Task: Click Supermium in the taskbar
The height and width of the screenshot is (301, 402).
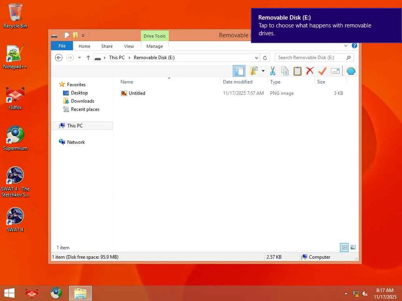Action: pyautogui.click(x=56, y=293)
